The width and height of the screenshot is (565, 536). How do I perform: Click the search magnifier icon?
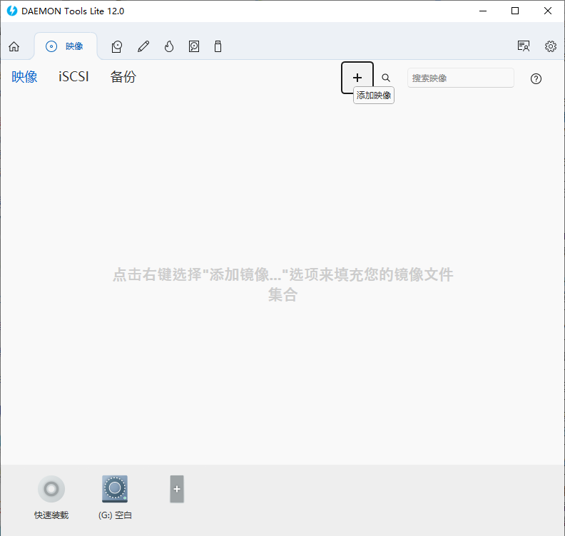pos(386,78)
